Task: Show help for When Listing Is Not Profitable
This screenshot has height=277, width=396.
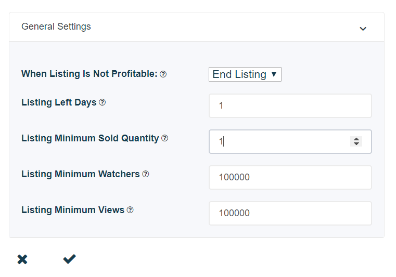Action: click(163, 74)
